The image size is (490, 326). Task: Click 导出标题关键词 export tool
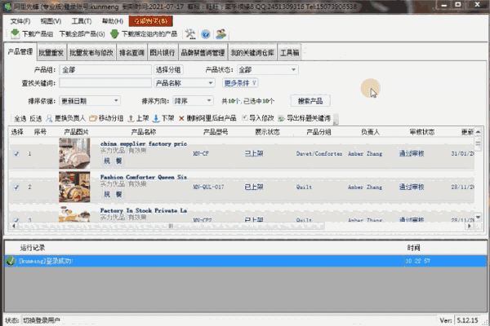tap(304, 118)
